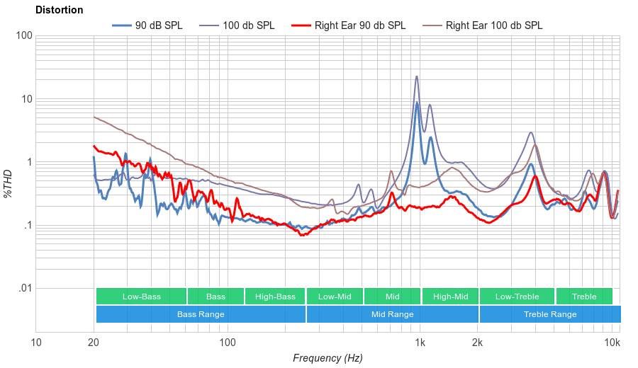
Task: Select the High-Mid frequency band
Action: coord(450,297)
